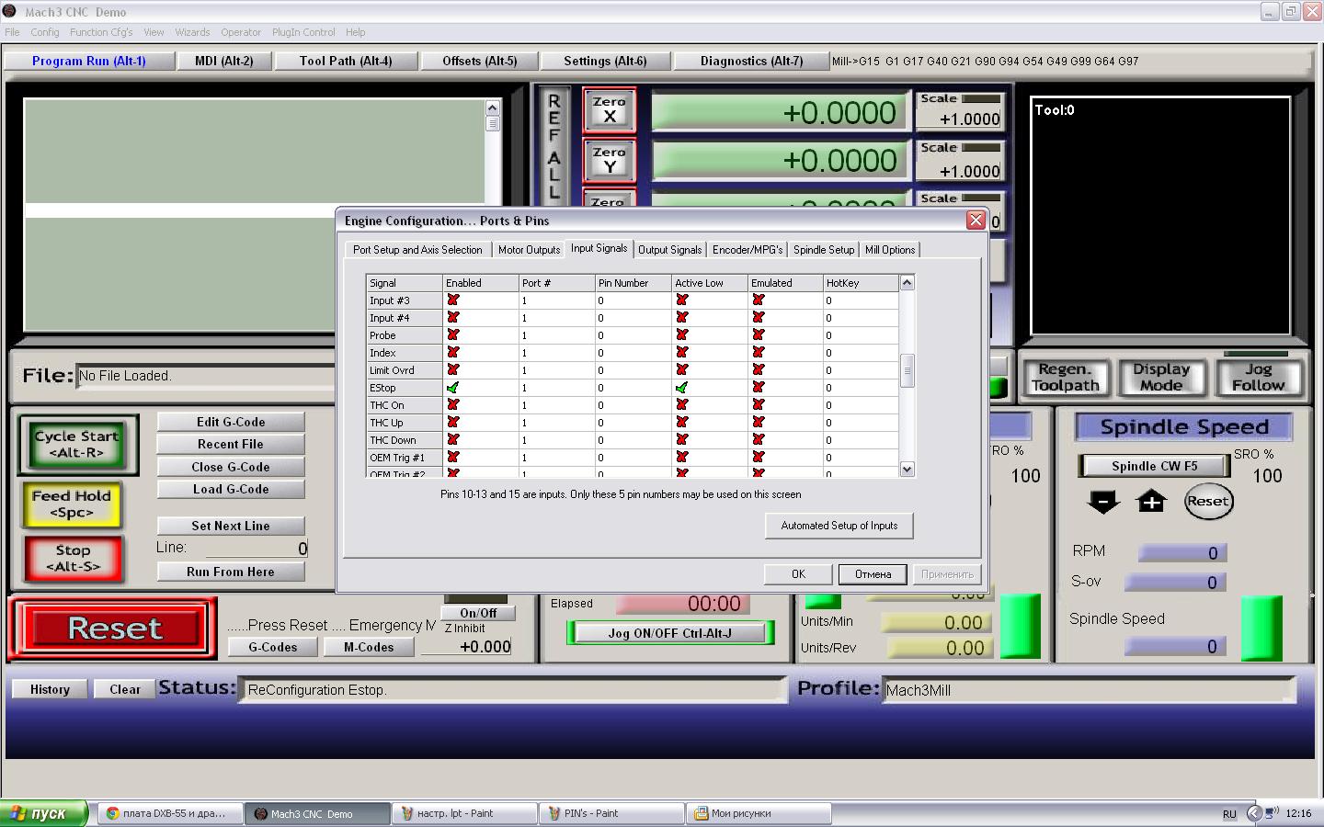The height and width of the screenshot is (827, 1324).
Task: Switch to Encoder/MPG's tab
Action: 748,250
